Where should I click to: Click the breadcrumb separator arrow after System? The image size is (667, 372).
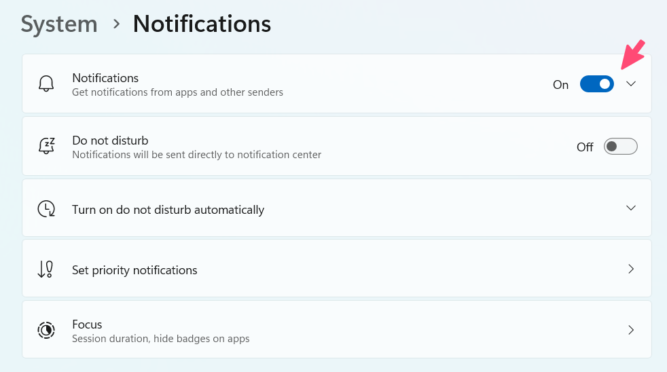tap(116, 24)
